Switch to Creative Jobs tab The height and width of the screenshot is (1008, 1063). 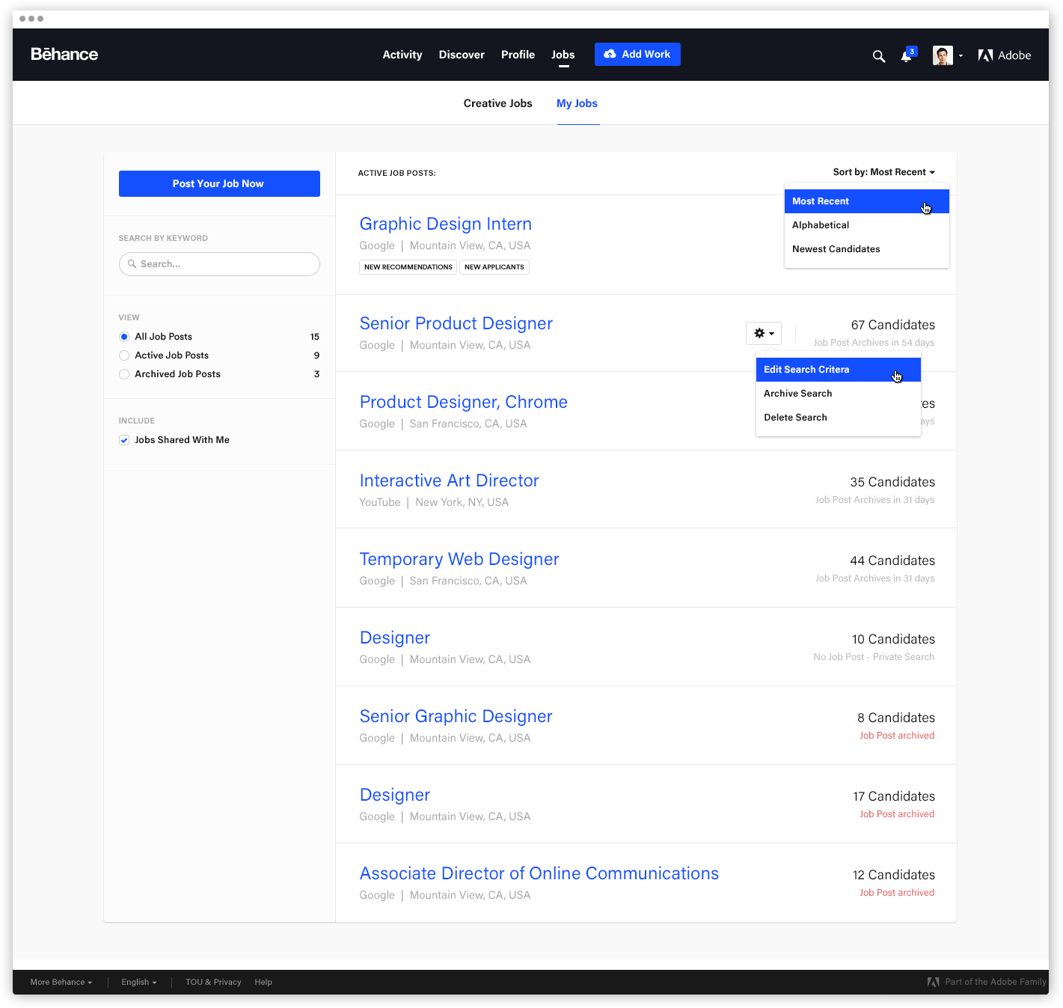497,103
